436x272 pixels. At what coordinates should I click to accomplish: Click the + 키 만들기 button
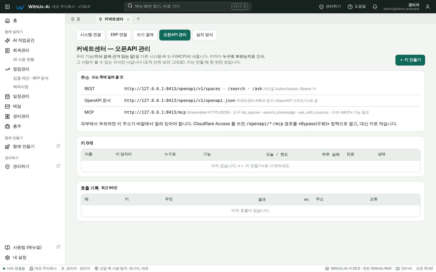(410, 60)
